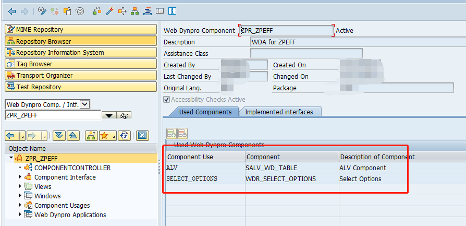This screenshot has height=226, width=466.
Task: Open the blue information icon
Action: [173, 11]
